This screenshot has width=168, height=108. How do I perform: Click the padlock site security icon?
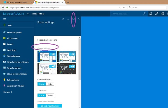(7, 8)
